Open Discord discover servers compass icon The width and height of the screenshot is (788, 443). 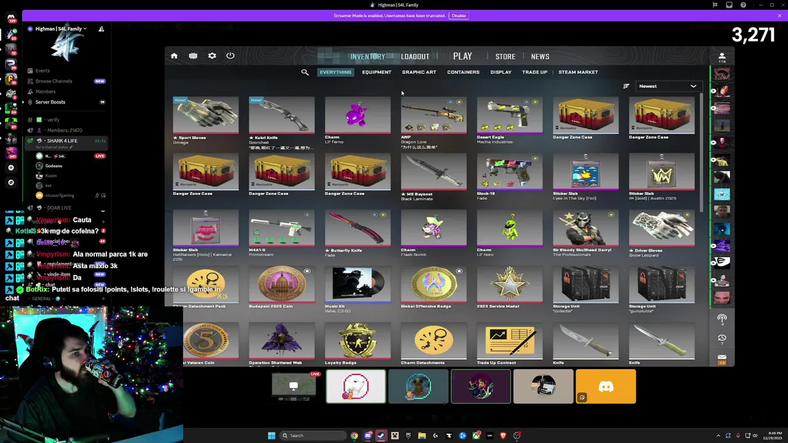pyautogui.click(x=10, y=182)
